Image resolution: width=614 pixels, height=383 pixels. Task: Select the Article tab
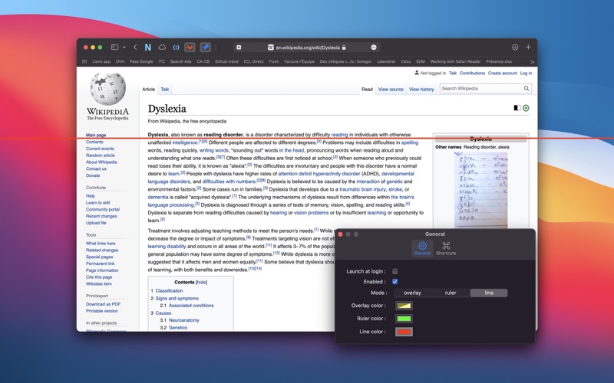(148, 89)
